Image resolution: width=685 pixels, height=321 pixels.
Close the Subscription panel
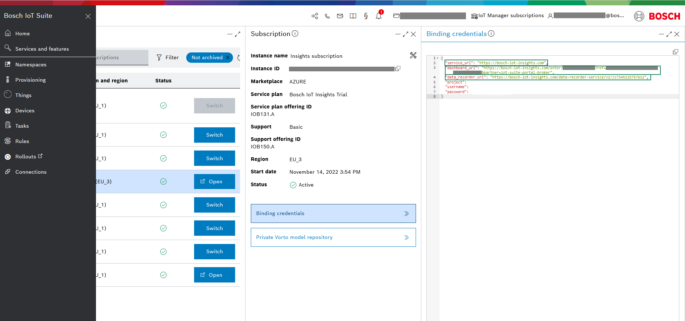[413, 34]
